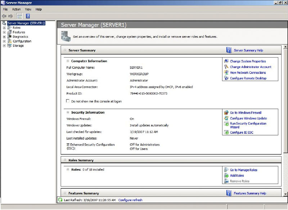Click the Back arrow toolbar icon
Image resolution: width=288 pixels, height=210 pixels.
pos(4,16)
